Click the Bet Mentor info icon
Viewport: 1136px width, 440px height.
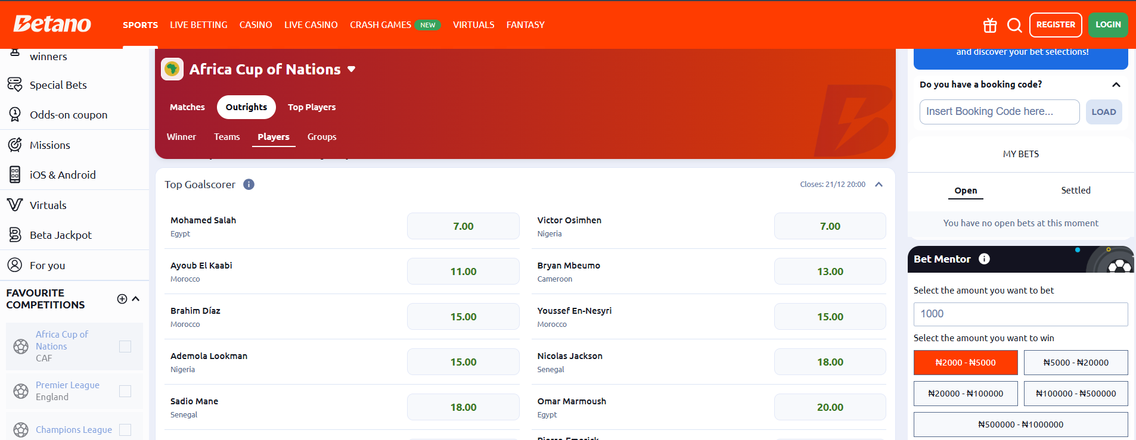pos(985,259)
